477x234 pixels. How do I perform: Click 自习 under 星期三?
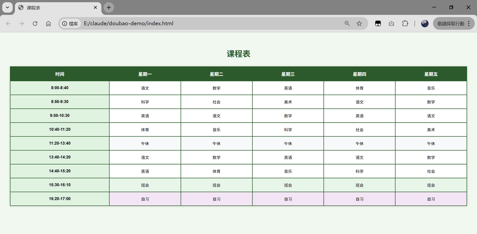(288, 199)
